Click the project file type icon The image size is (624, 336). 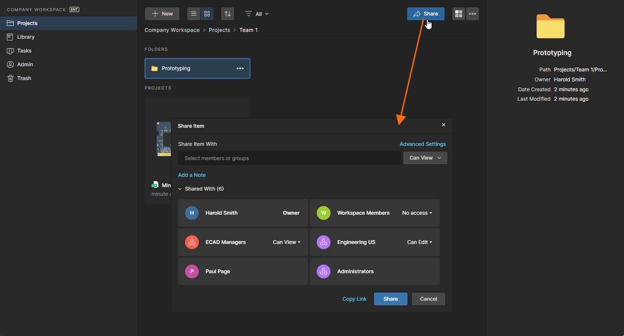[155, 185]
